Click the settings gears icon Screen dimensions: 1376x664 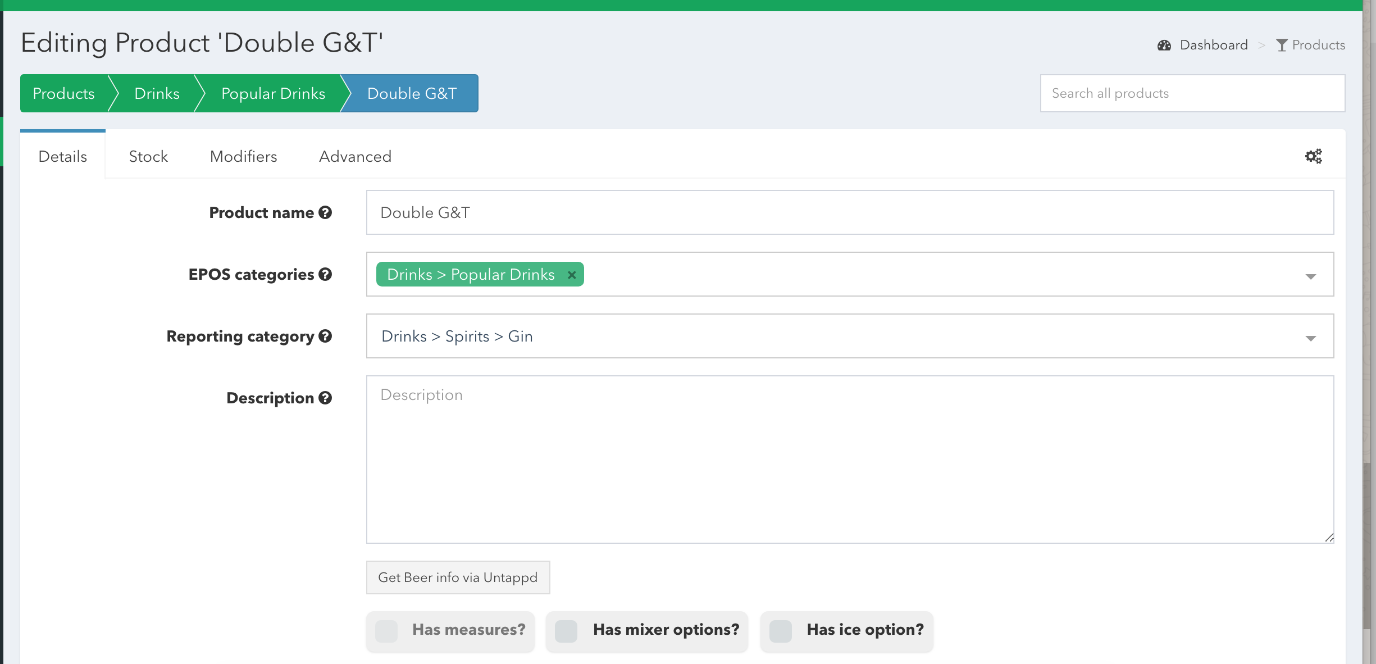pyautogui.click(x=1313, y=156)
